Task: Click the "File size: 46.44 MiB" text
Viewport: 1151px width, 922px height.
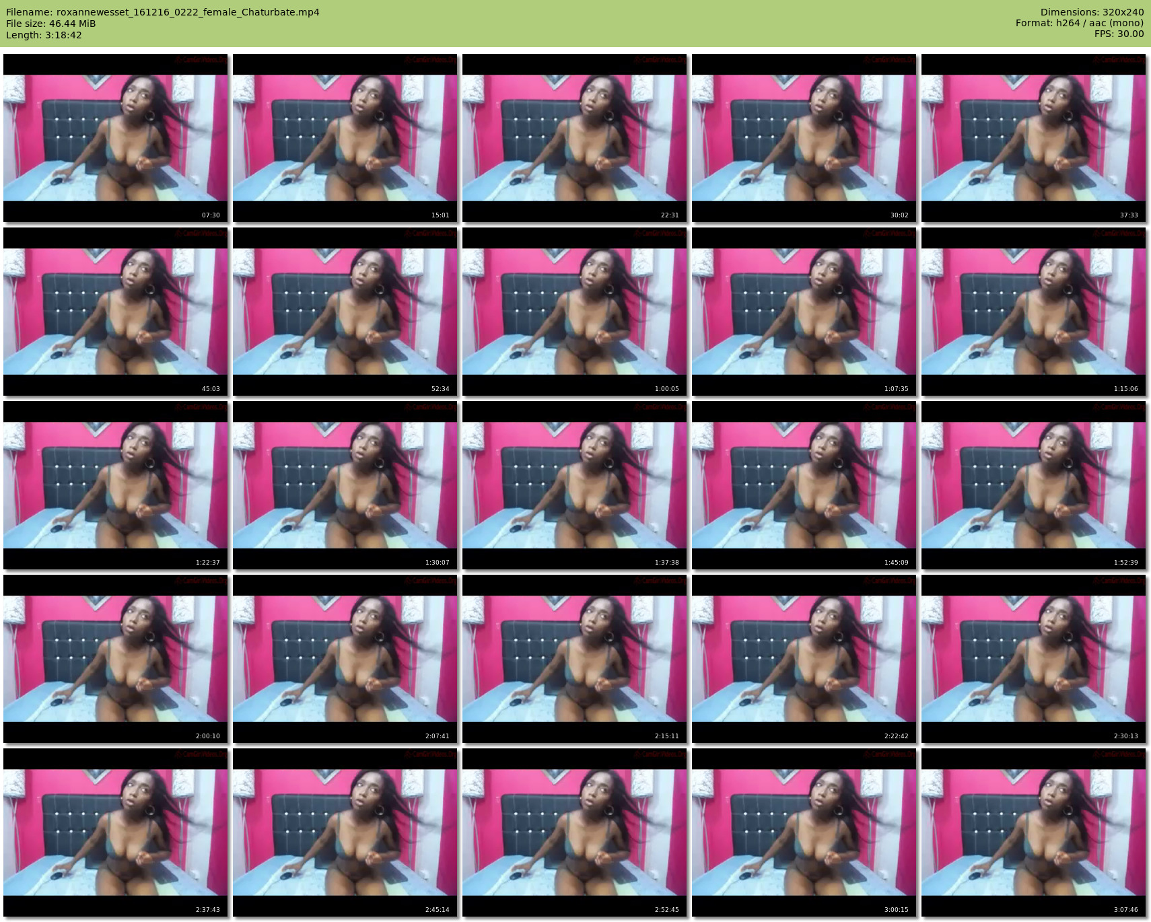Action: [x=51, y=24]
